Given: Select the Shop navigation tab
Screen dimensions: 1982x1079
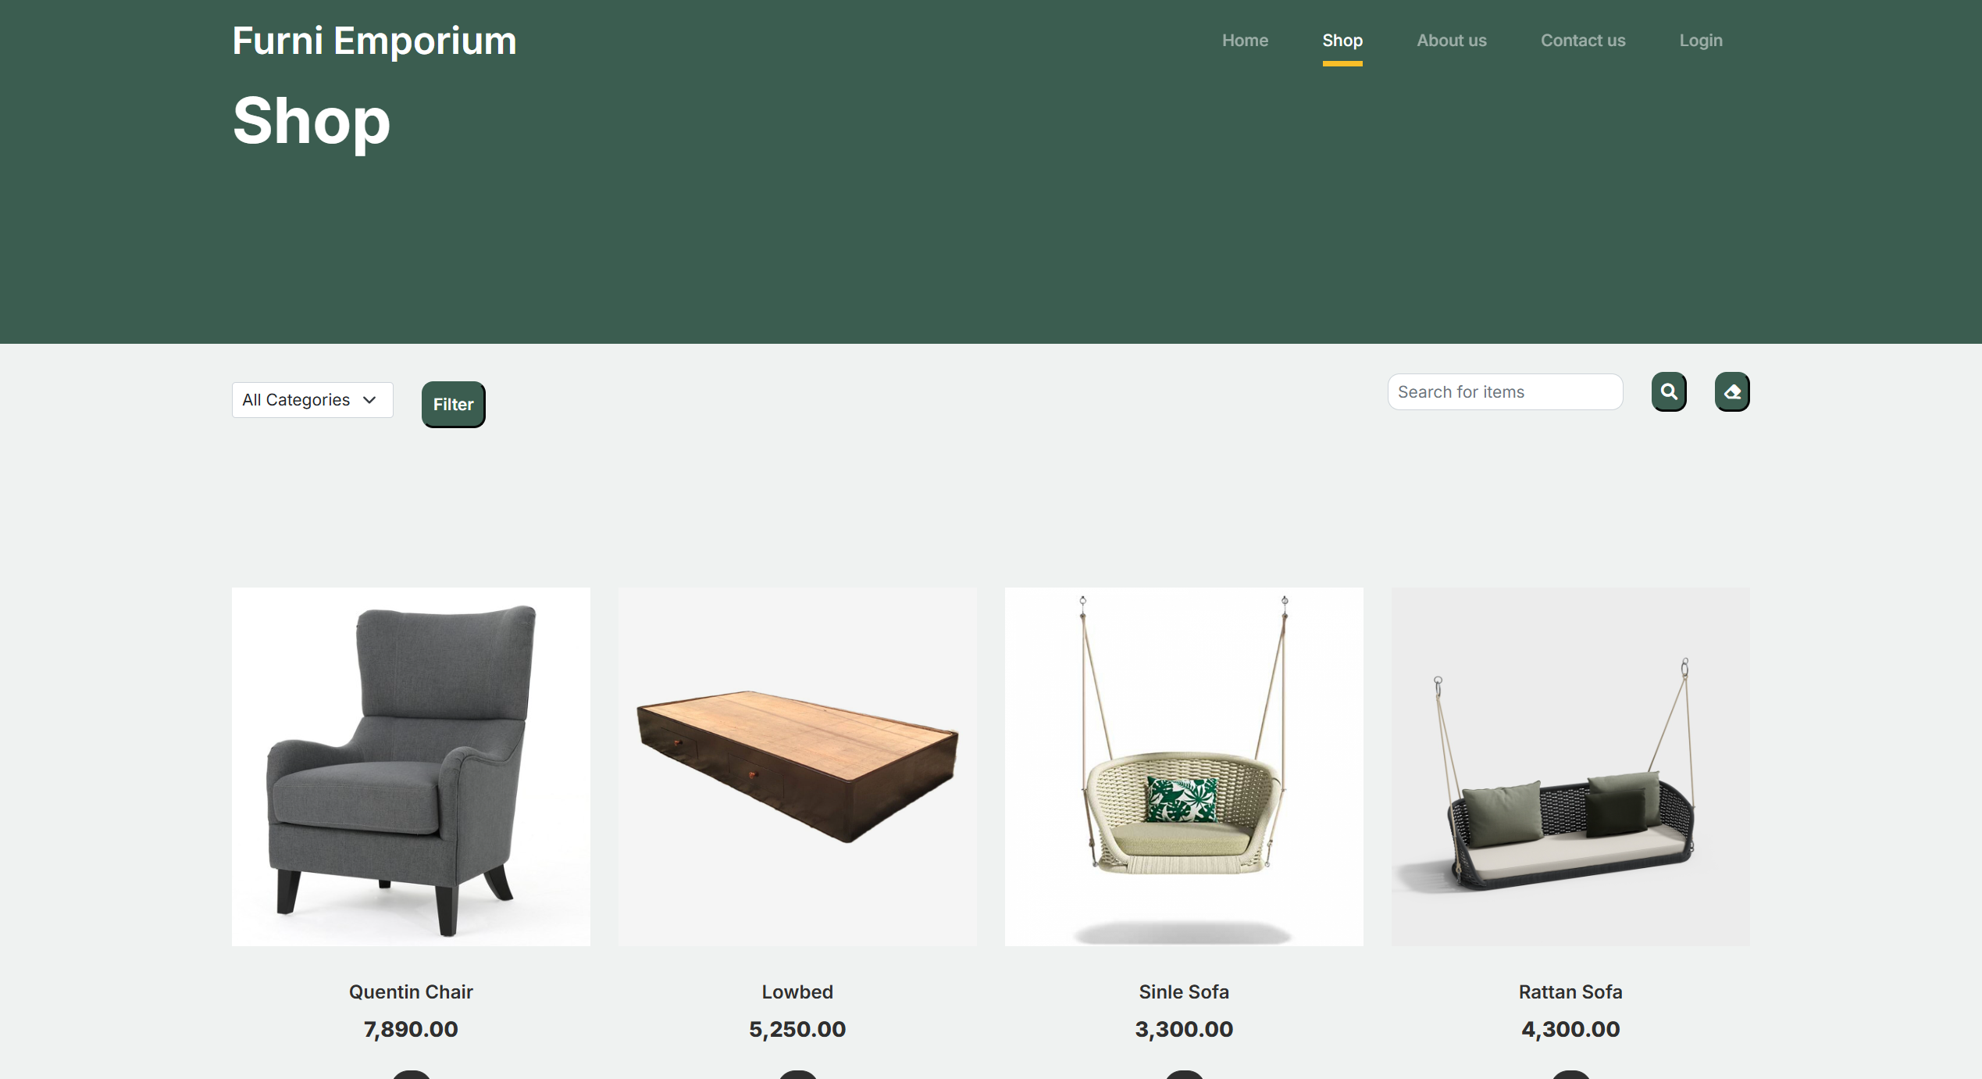Looking at the screenshot, I should tap(1342, 41).
